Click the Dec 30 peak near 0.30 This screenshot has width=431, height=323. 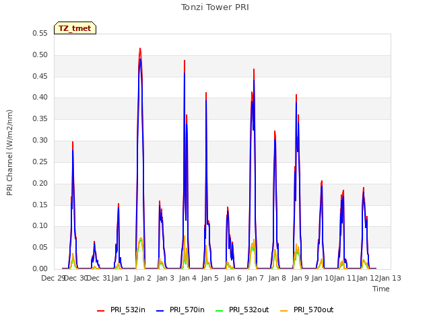pos(73,142)
